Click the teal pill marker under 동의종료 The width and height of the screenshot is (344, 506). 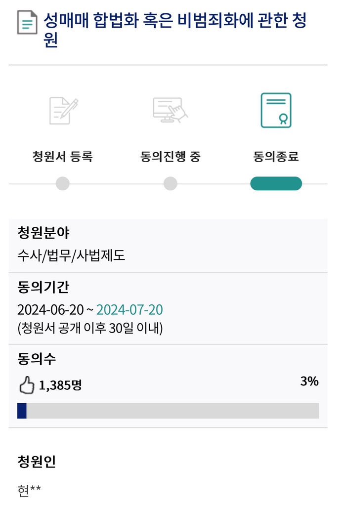click(276, 184)
